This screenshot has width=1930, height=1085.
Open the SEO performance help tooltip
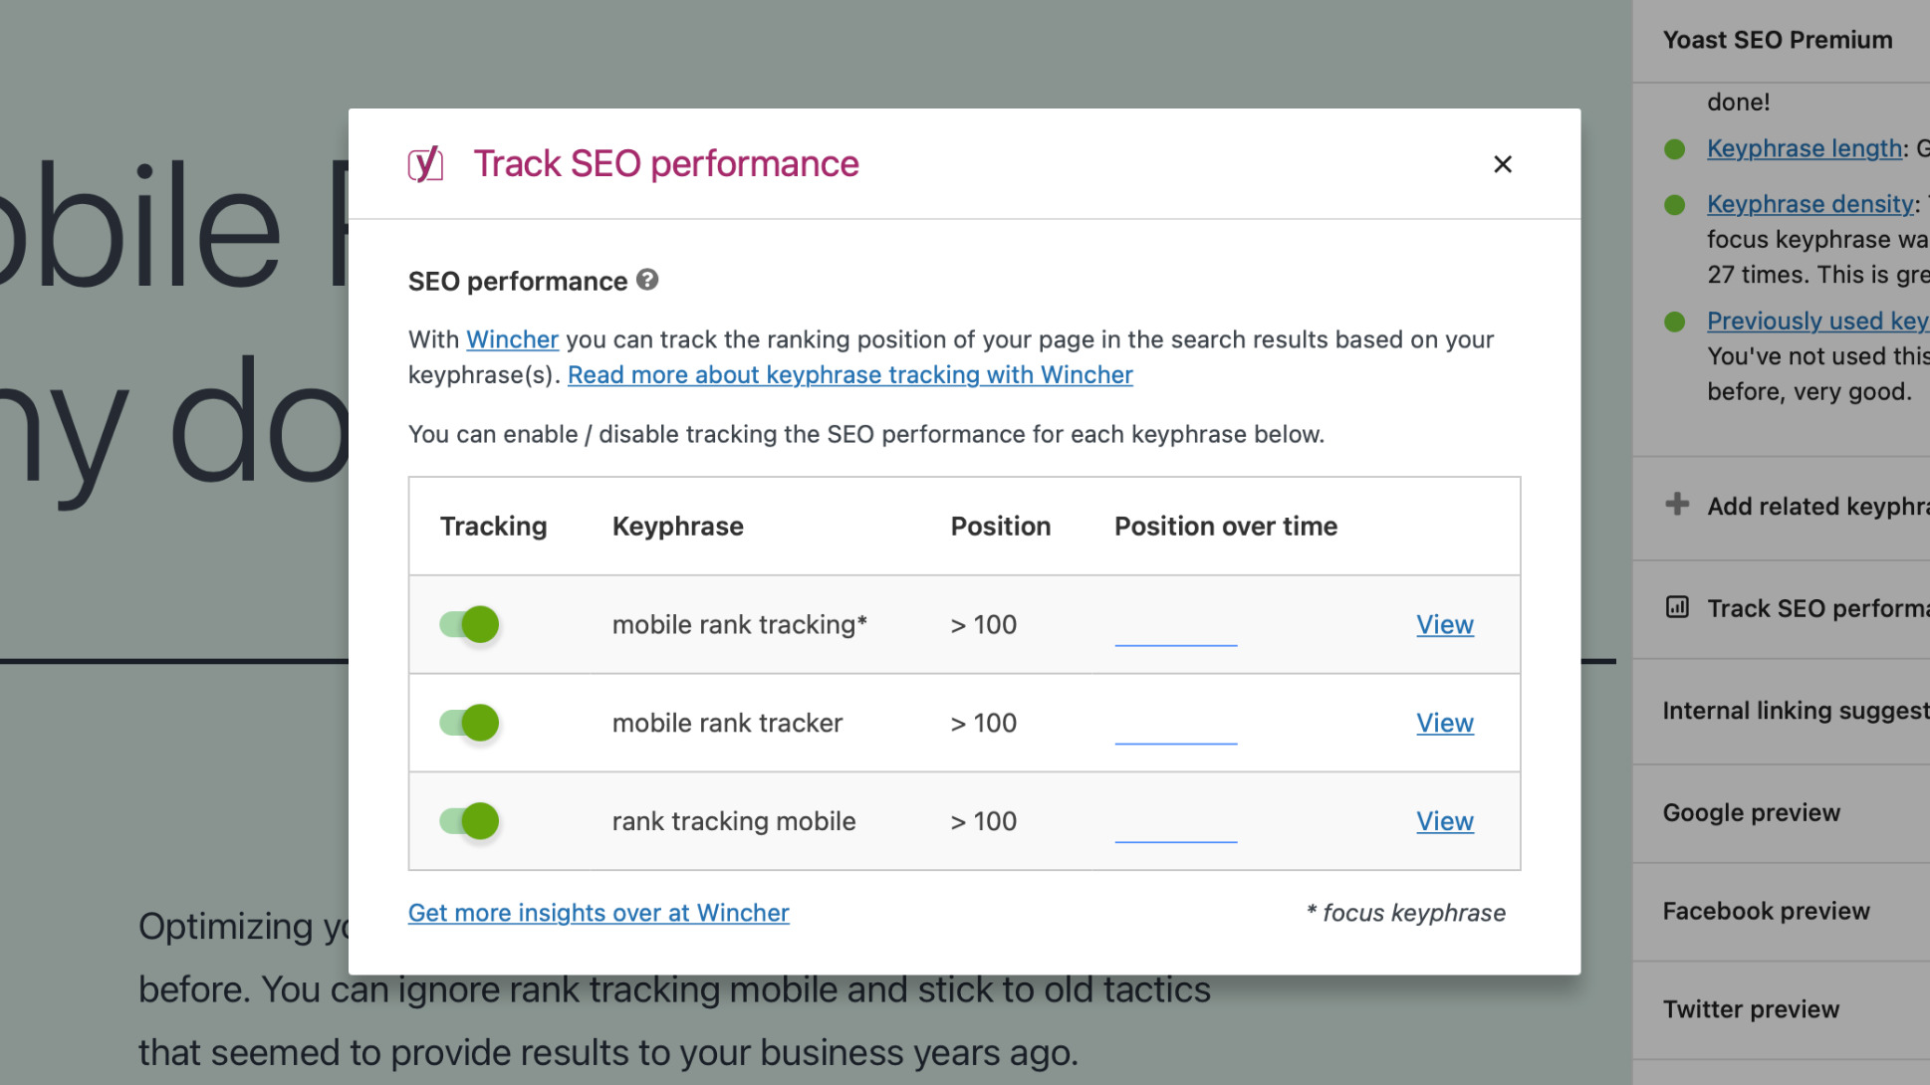click(x=648, y=281)
